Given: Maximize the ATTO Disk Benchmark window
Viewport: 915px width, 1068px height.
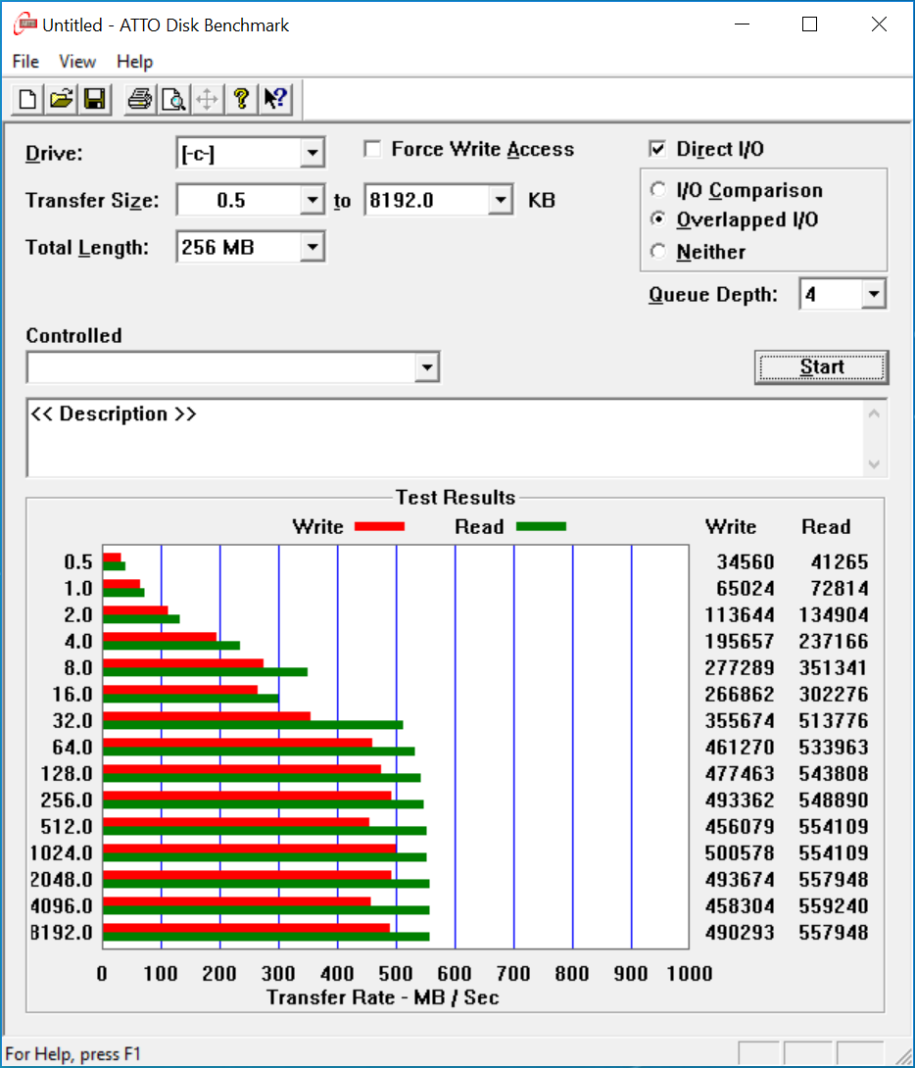Looking at the screenshot, I should point(809,24).
